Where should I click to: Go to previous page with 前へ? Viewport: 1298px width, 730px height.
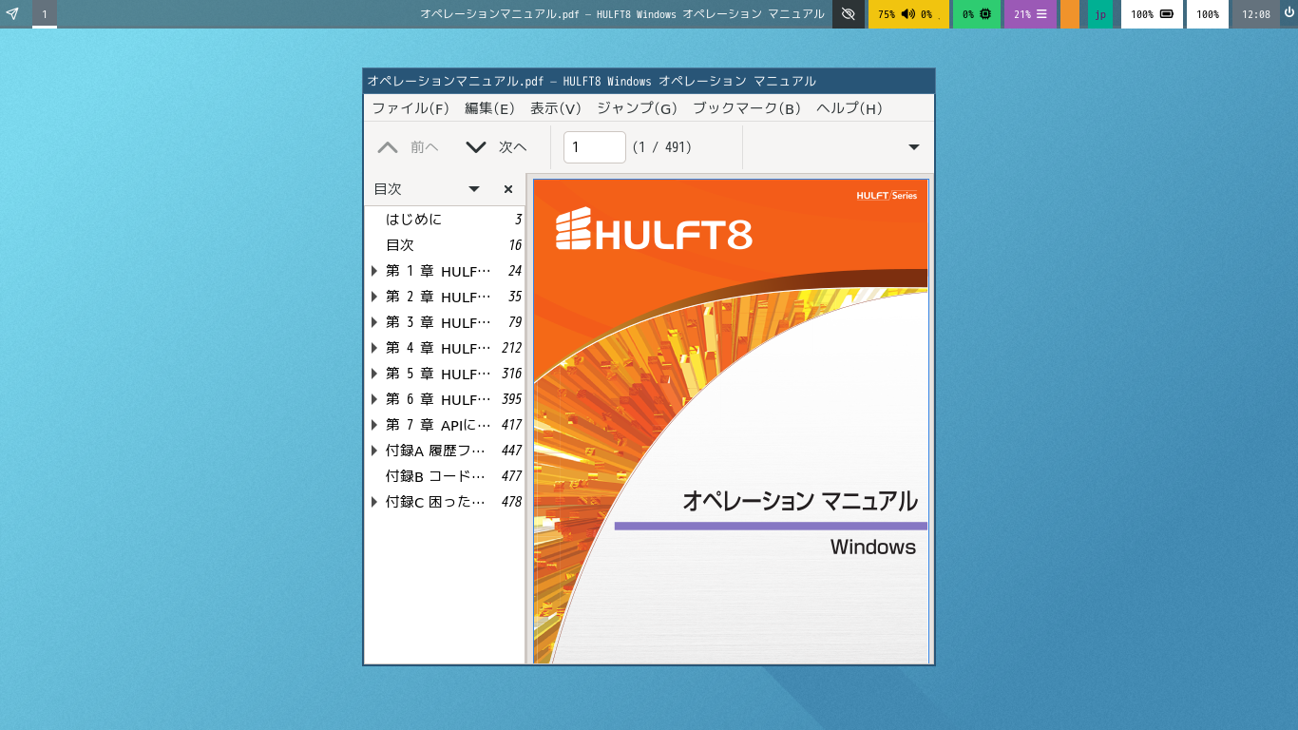(x=409, y=147)
